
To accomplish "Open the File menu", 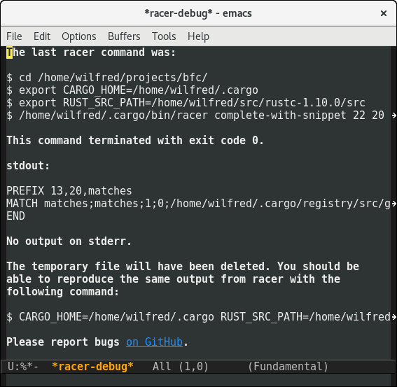I will (14, 36).
